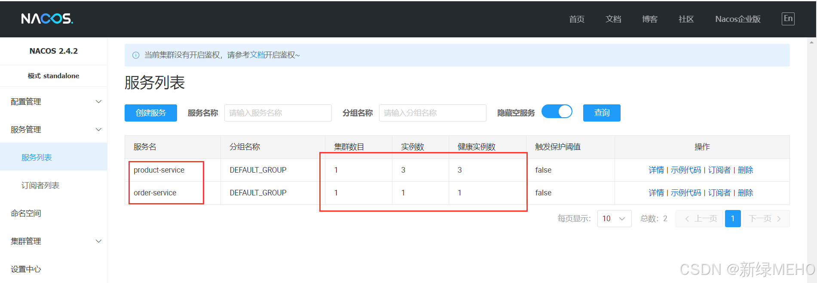This screenshot has width=817, height=283.
Task: Open the 订阅者列表 menu item
Action: click(53, 186)
